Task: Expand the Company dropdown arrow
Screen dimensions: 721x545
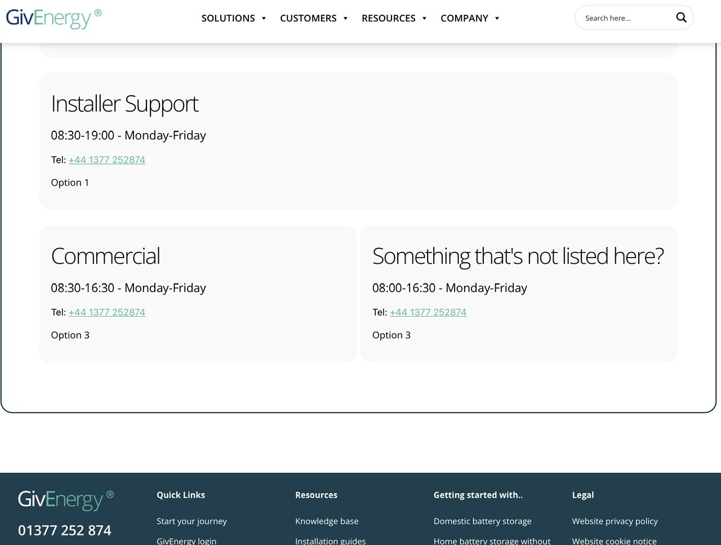Action: (x=497, y=18)
